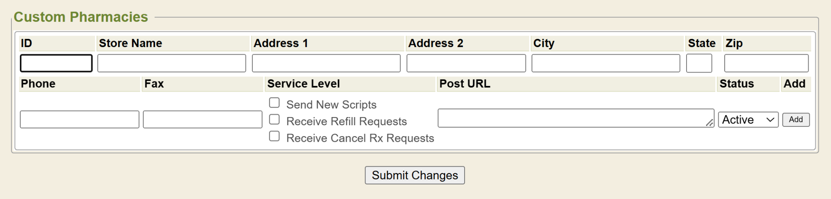This screenshot has height=199, width=831.
Task: Click the Send New Scripts label
Action: [331, 105]
